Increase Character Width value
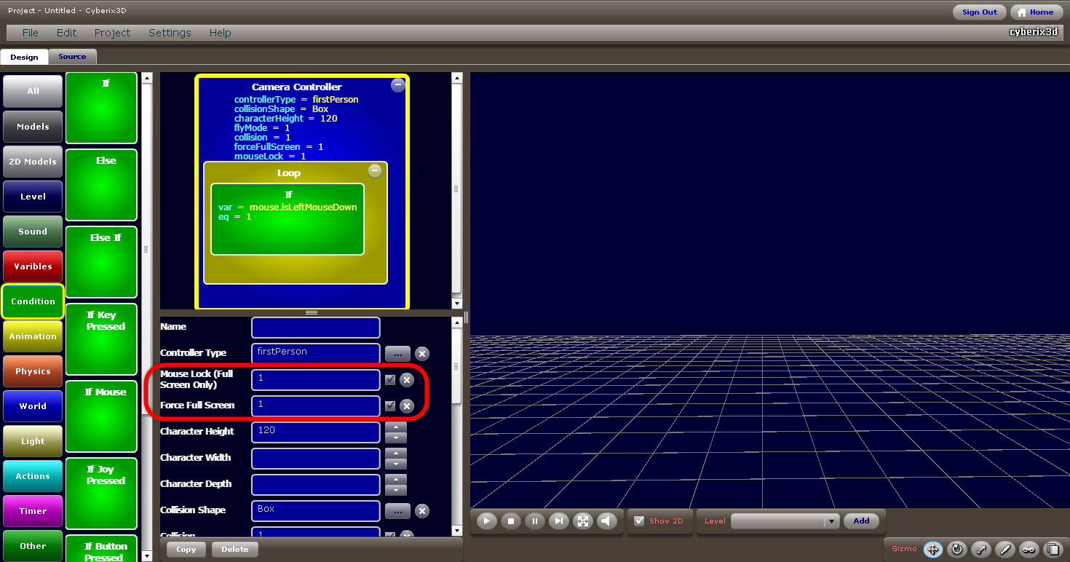 [395, 453]
